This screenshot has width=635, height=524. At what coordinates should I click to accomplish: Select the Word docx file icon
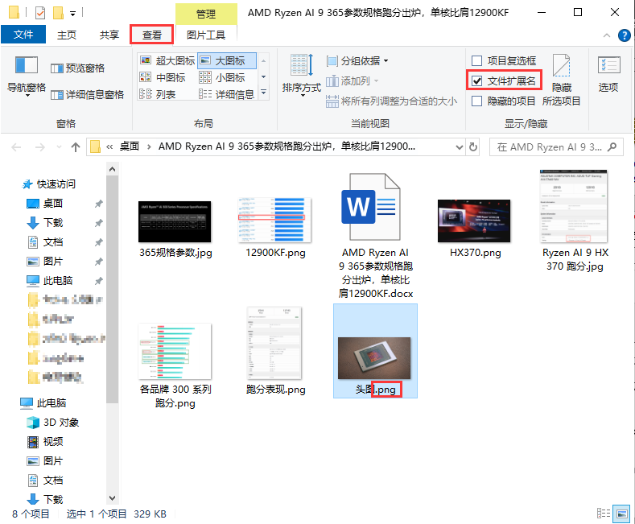tap(372, 207)
